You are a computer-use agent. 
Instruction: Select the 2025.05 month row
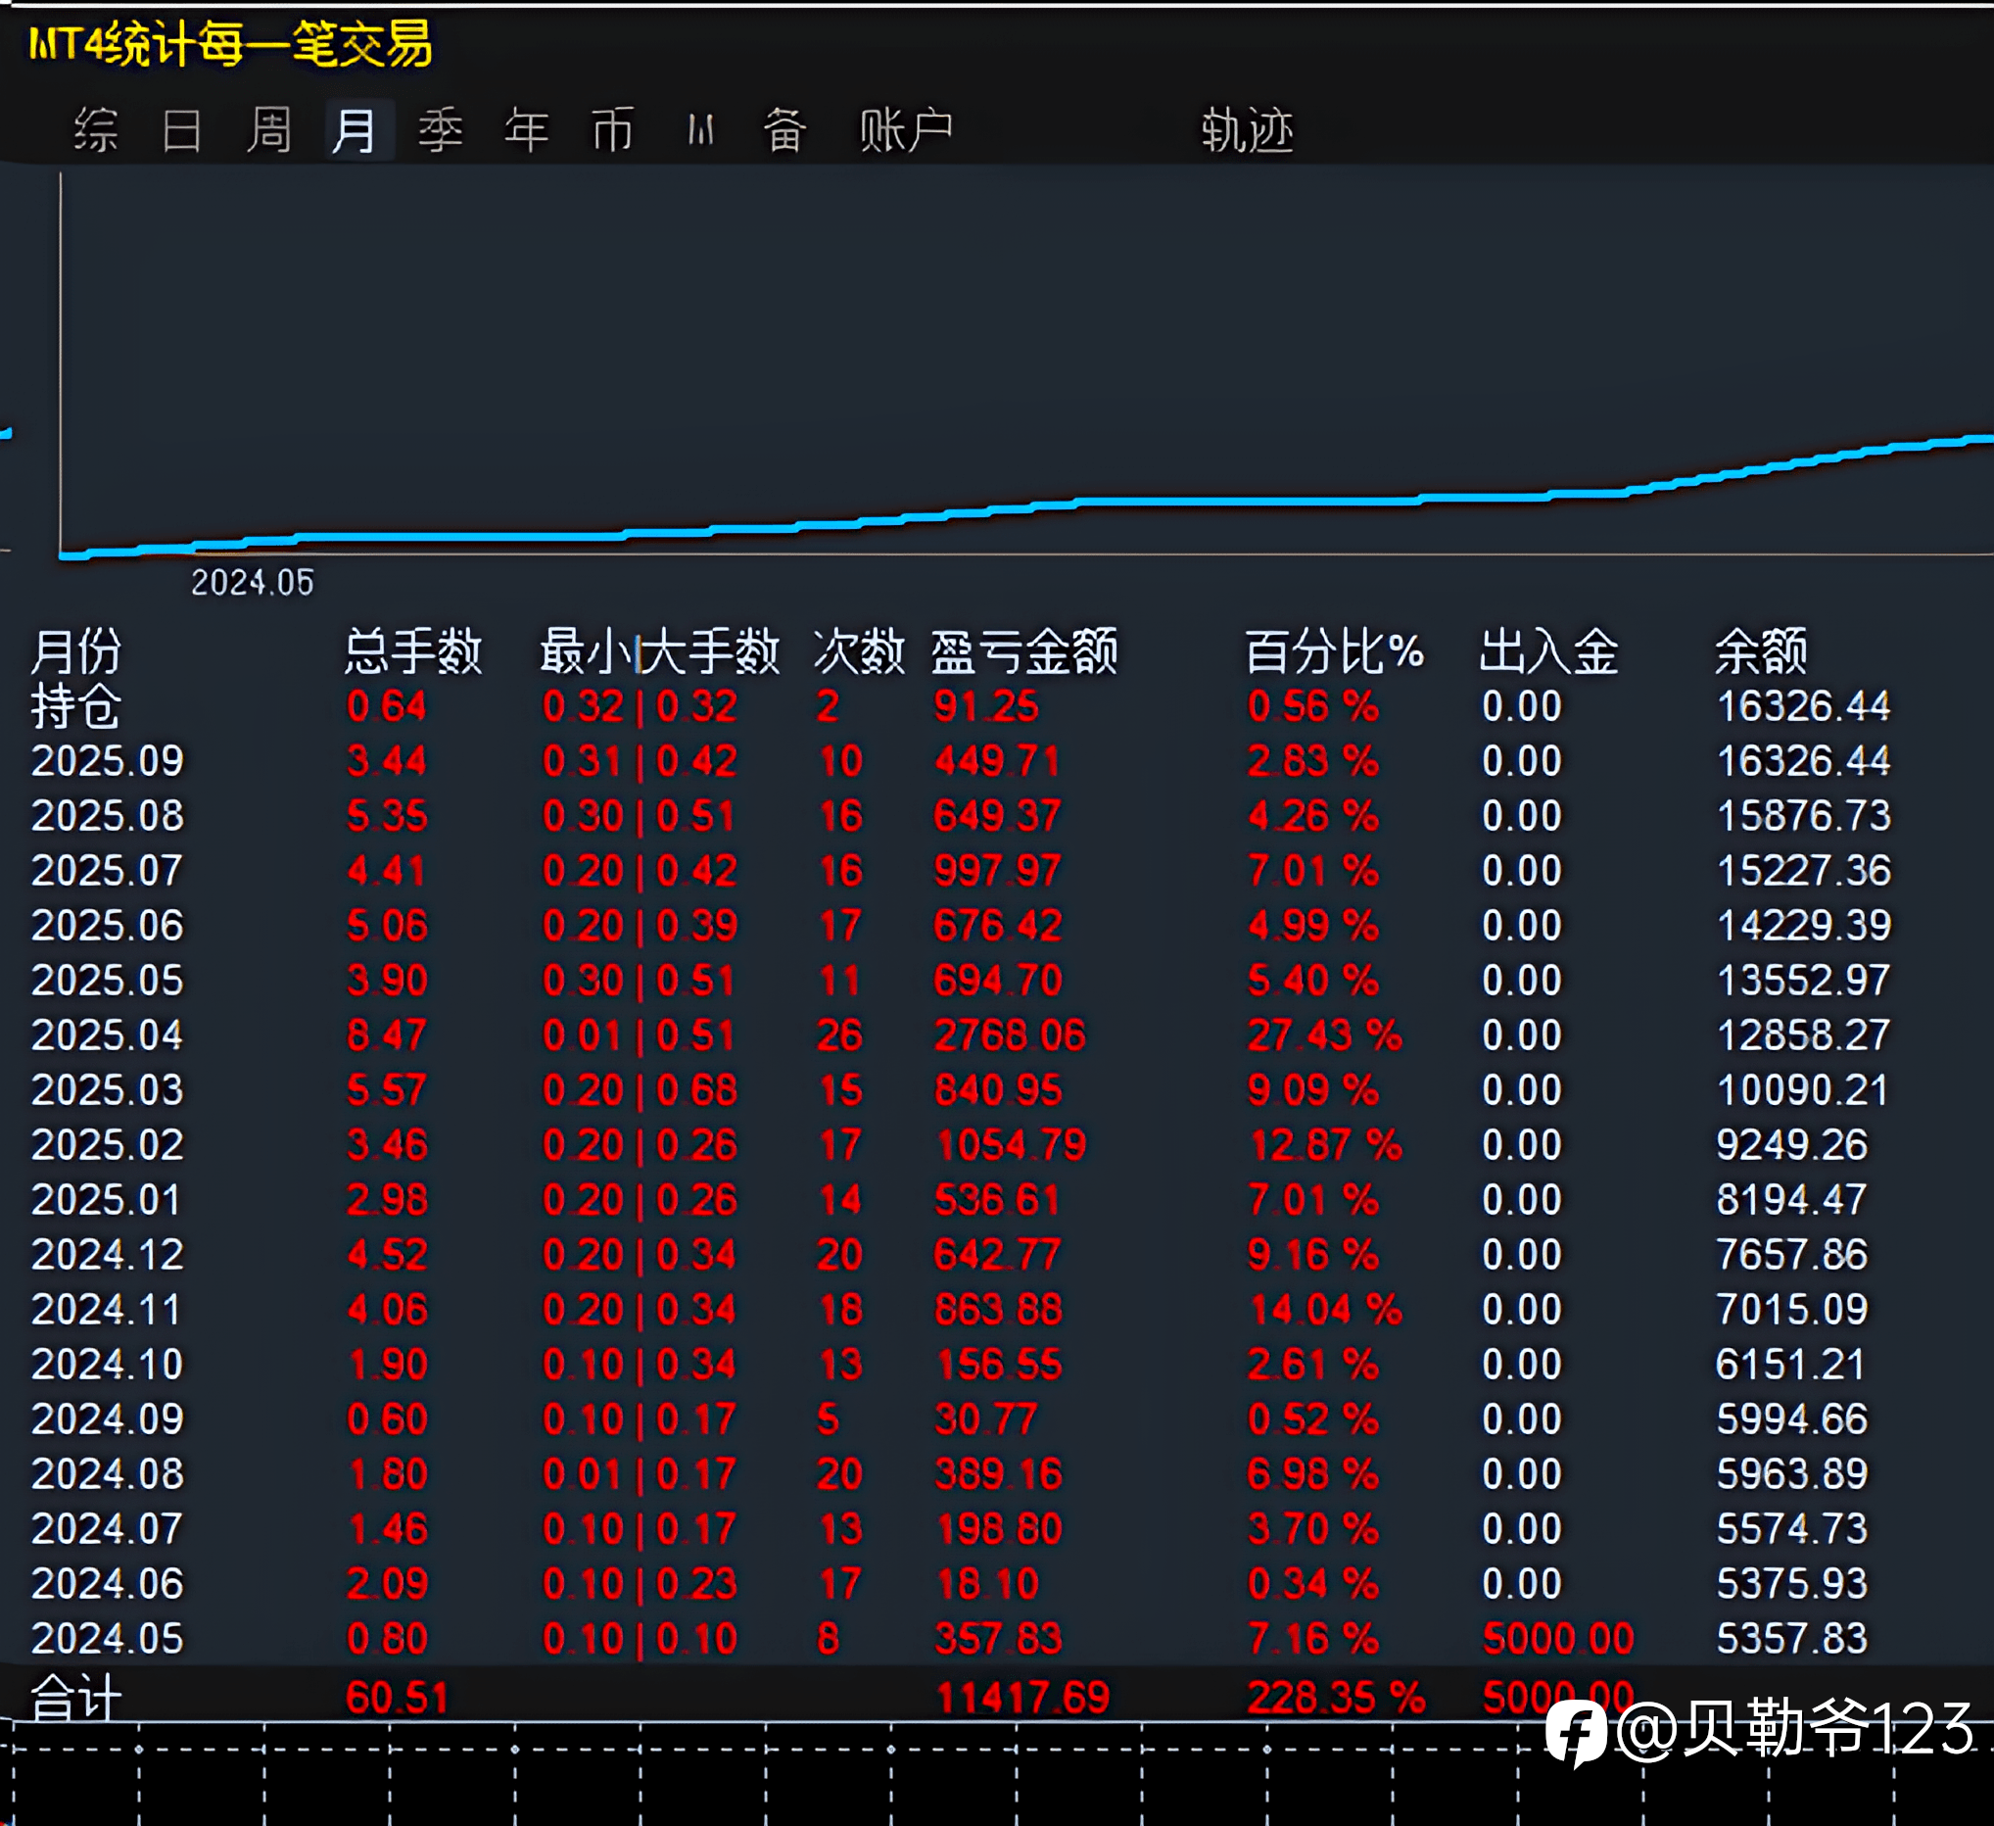click(x=960, y=981)
